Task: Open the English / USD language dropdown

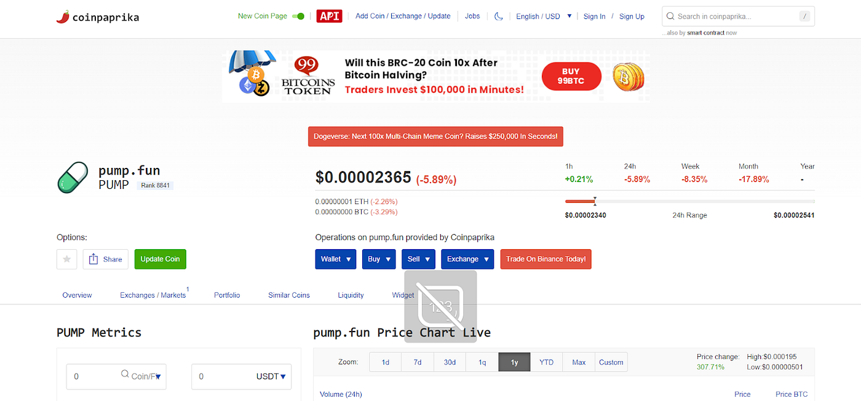Action: pos(544,17)
